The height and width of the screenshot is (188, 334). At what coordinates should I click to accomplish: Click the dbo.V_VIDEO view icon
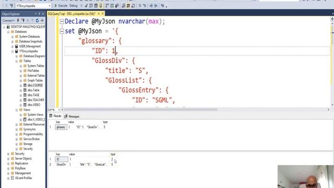coord(25,120)
